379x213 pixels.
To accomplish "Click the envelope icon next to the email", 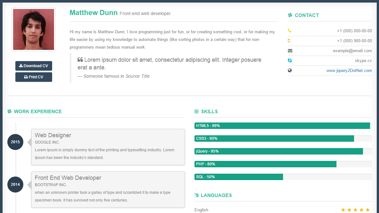I will coord(290,51).
